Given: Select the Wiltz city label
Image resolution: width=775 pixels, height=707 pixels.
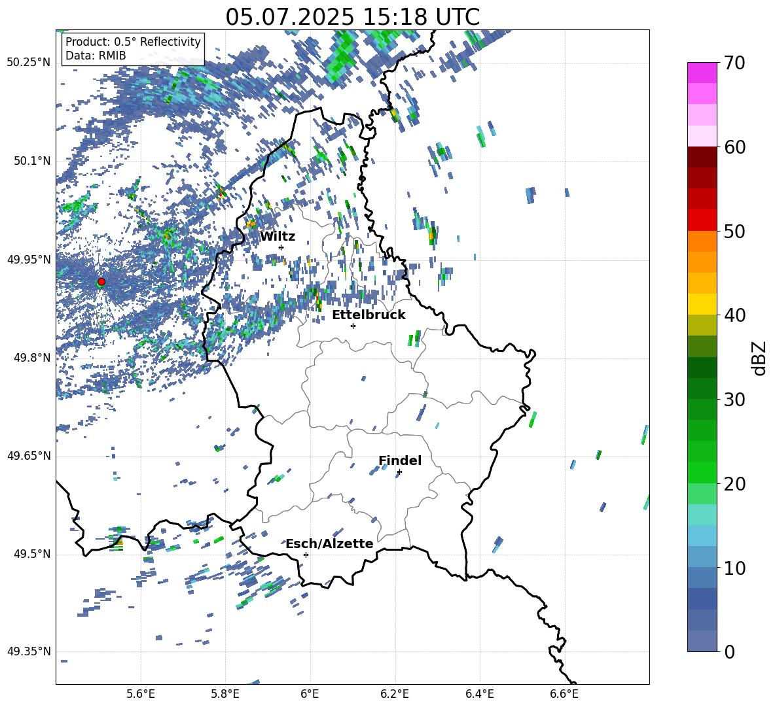Looking at the screenshot, I should (x=278, y=237).
